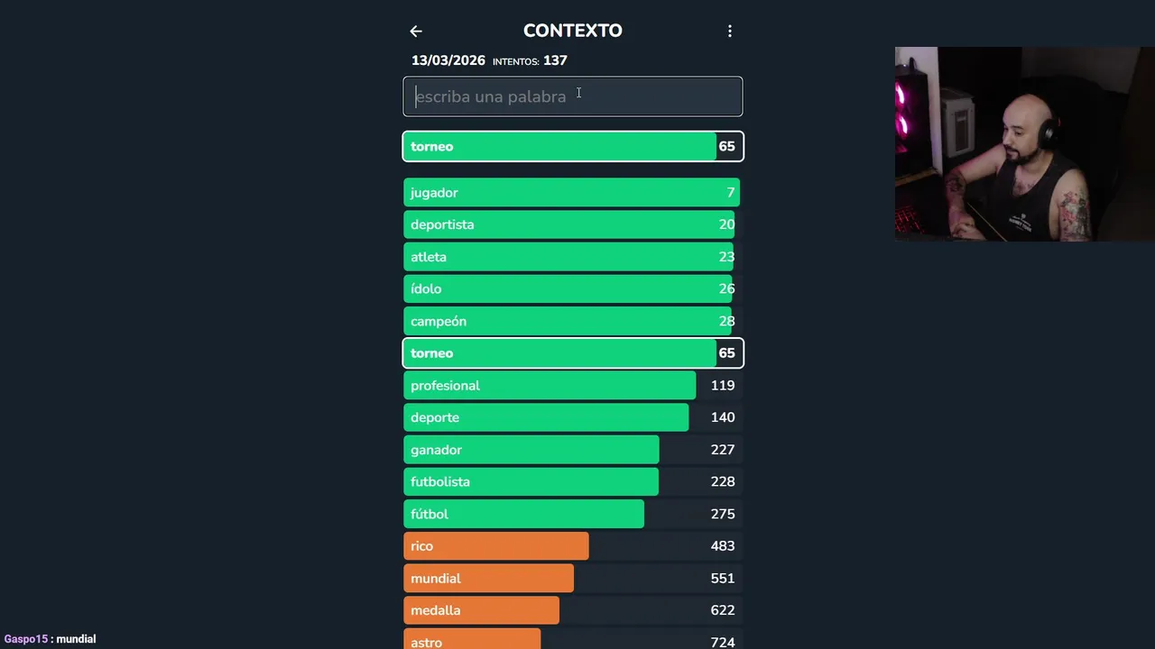Click the ídolo guess row
The width and height of the screenshot is (1155, 649).
click(x=572, y=289)
